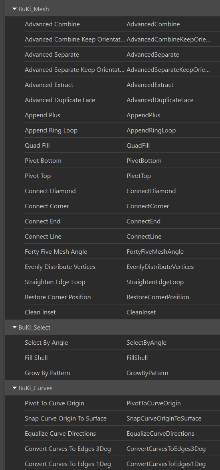This screenshot has width=220, height=470.
Task: Click the AdvancedCombine command name
Action: 153,24
